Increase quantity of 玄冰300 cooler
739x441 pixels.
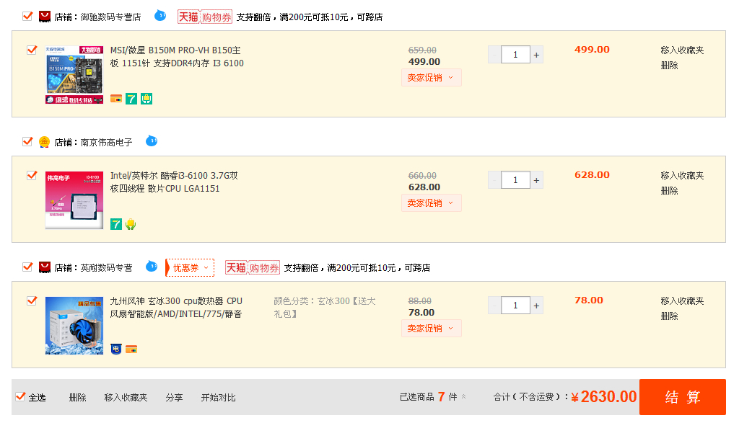point(536,306)
